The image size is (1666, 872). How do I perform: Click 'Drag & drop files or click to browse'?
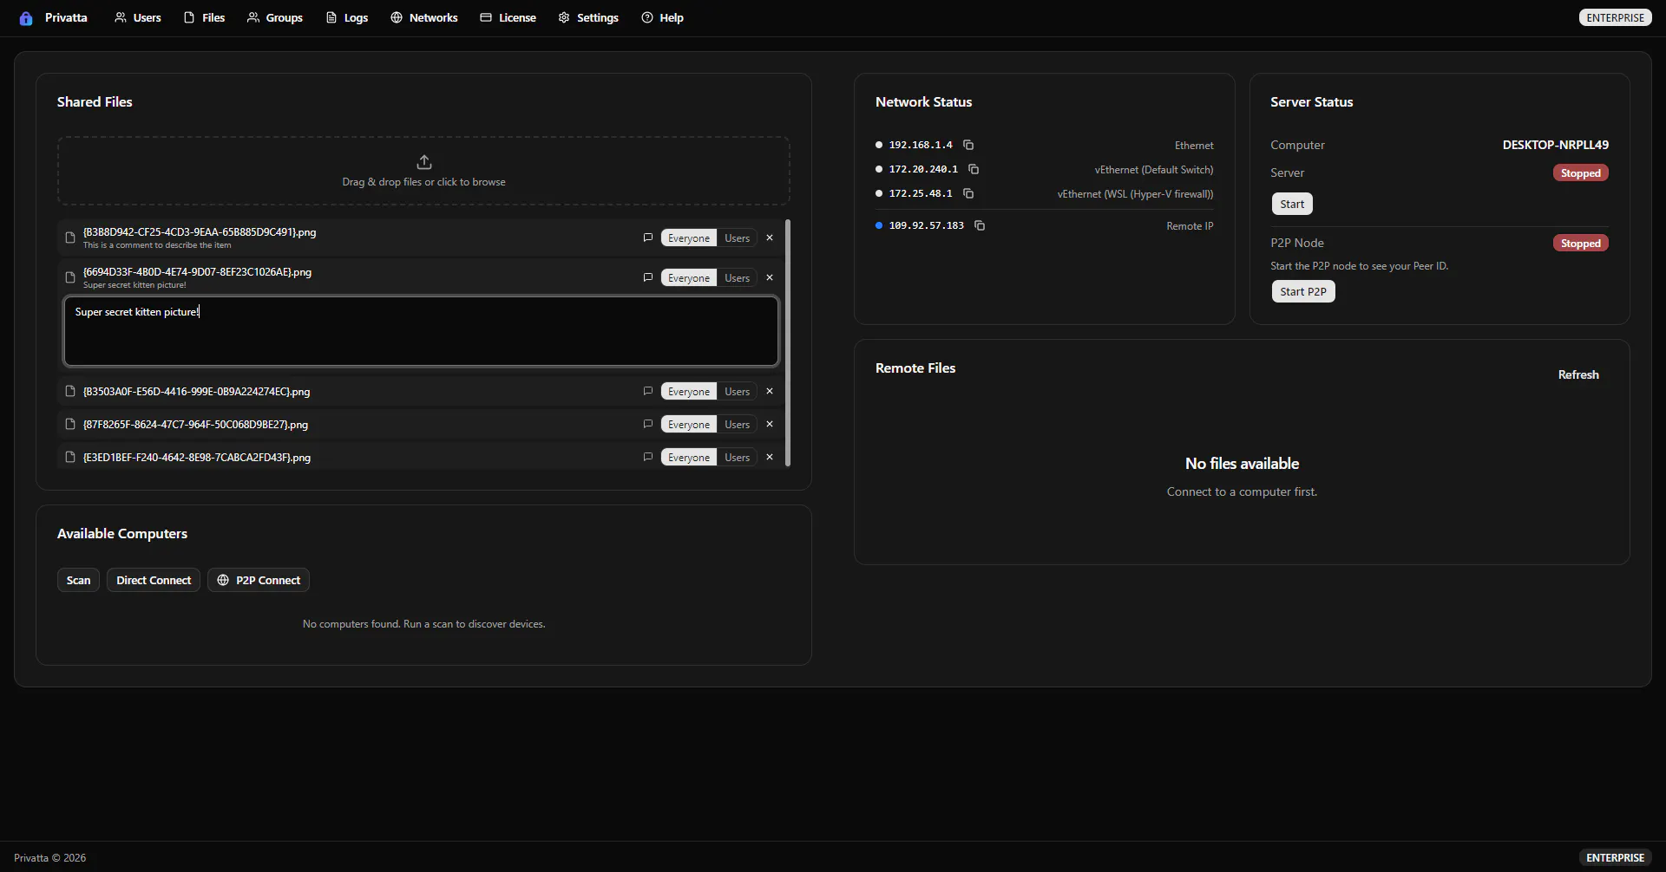pos(423,182)
